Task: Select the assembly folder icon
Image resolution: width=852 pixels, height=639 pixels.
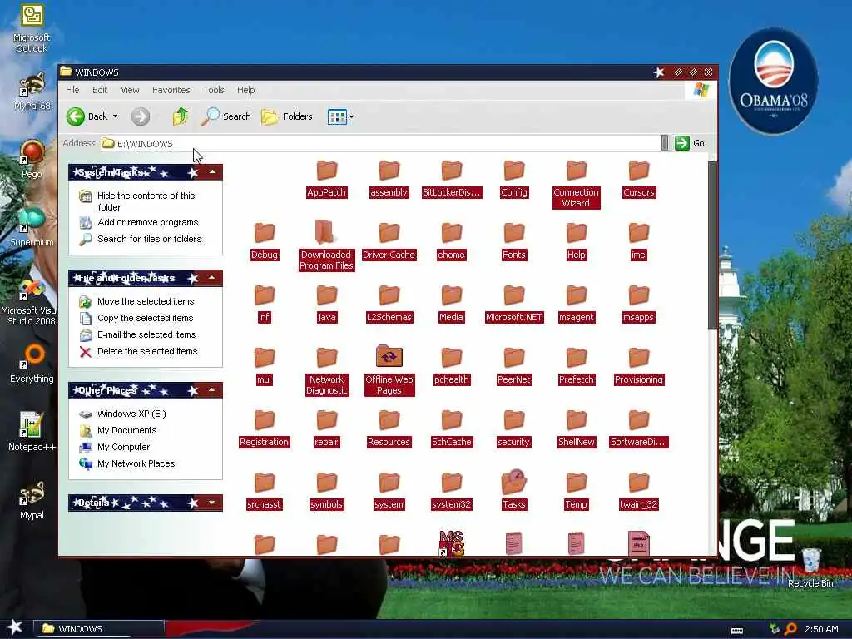Action: click(389, 171)
